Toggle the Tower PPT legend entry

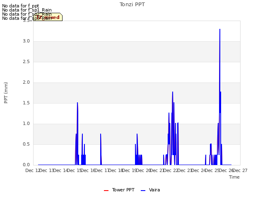[x=119, y=190]
